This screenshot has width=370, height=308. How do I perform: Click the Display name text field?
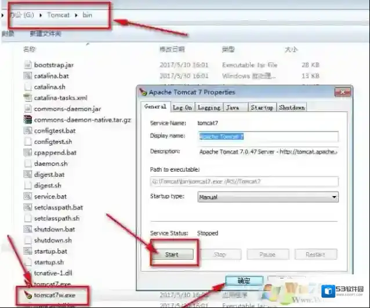click(268, 137)
